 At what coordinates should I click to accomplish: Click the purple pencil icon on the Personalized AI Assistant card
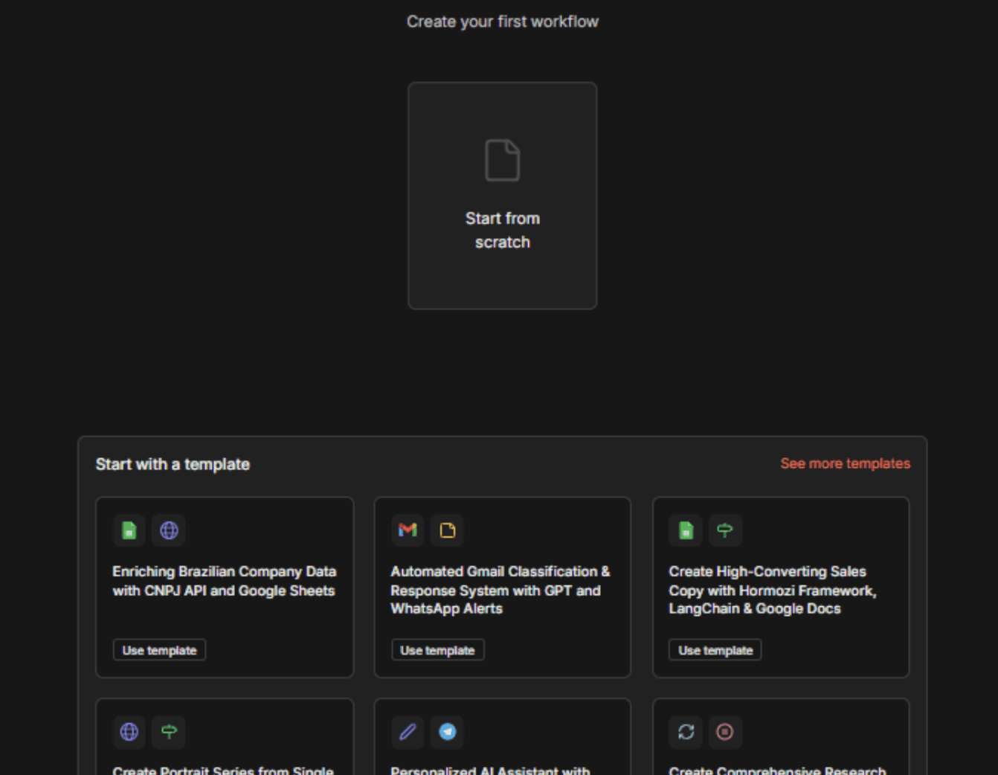coord(408,732)
